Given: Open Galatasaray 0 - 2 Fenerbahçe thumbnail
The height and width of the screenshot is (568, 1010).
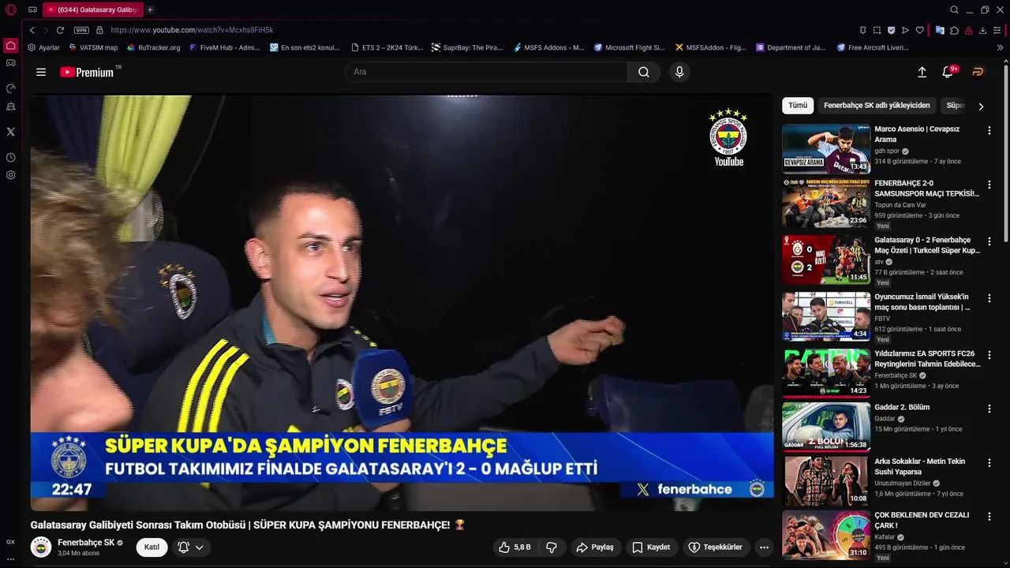Looking at the screenshot, I should (826, 260).
